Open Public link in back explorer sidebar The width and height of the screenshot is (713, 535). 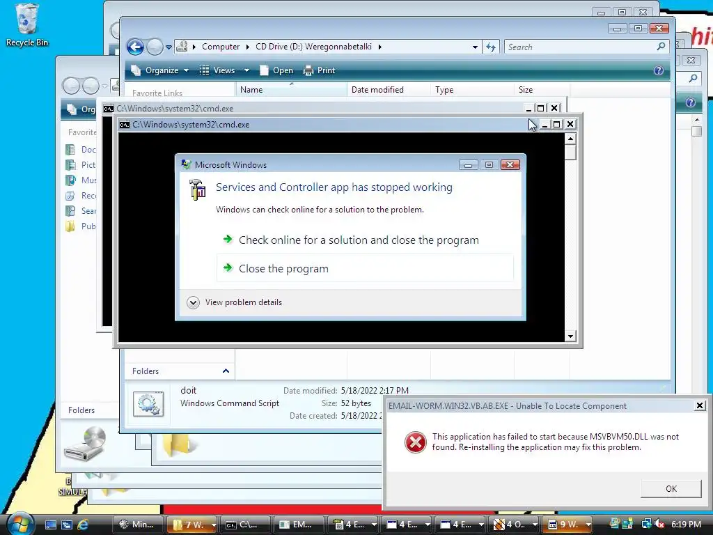coord(81,226)
